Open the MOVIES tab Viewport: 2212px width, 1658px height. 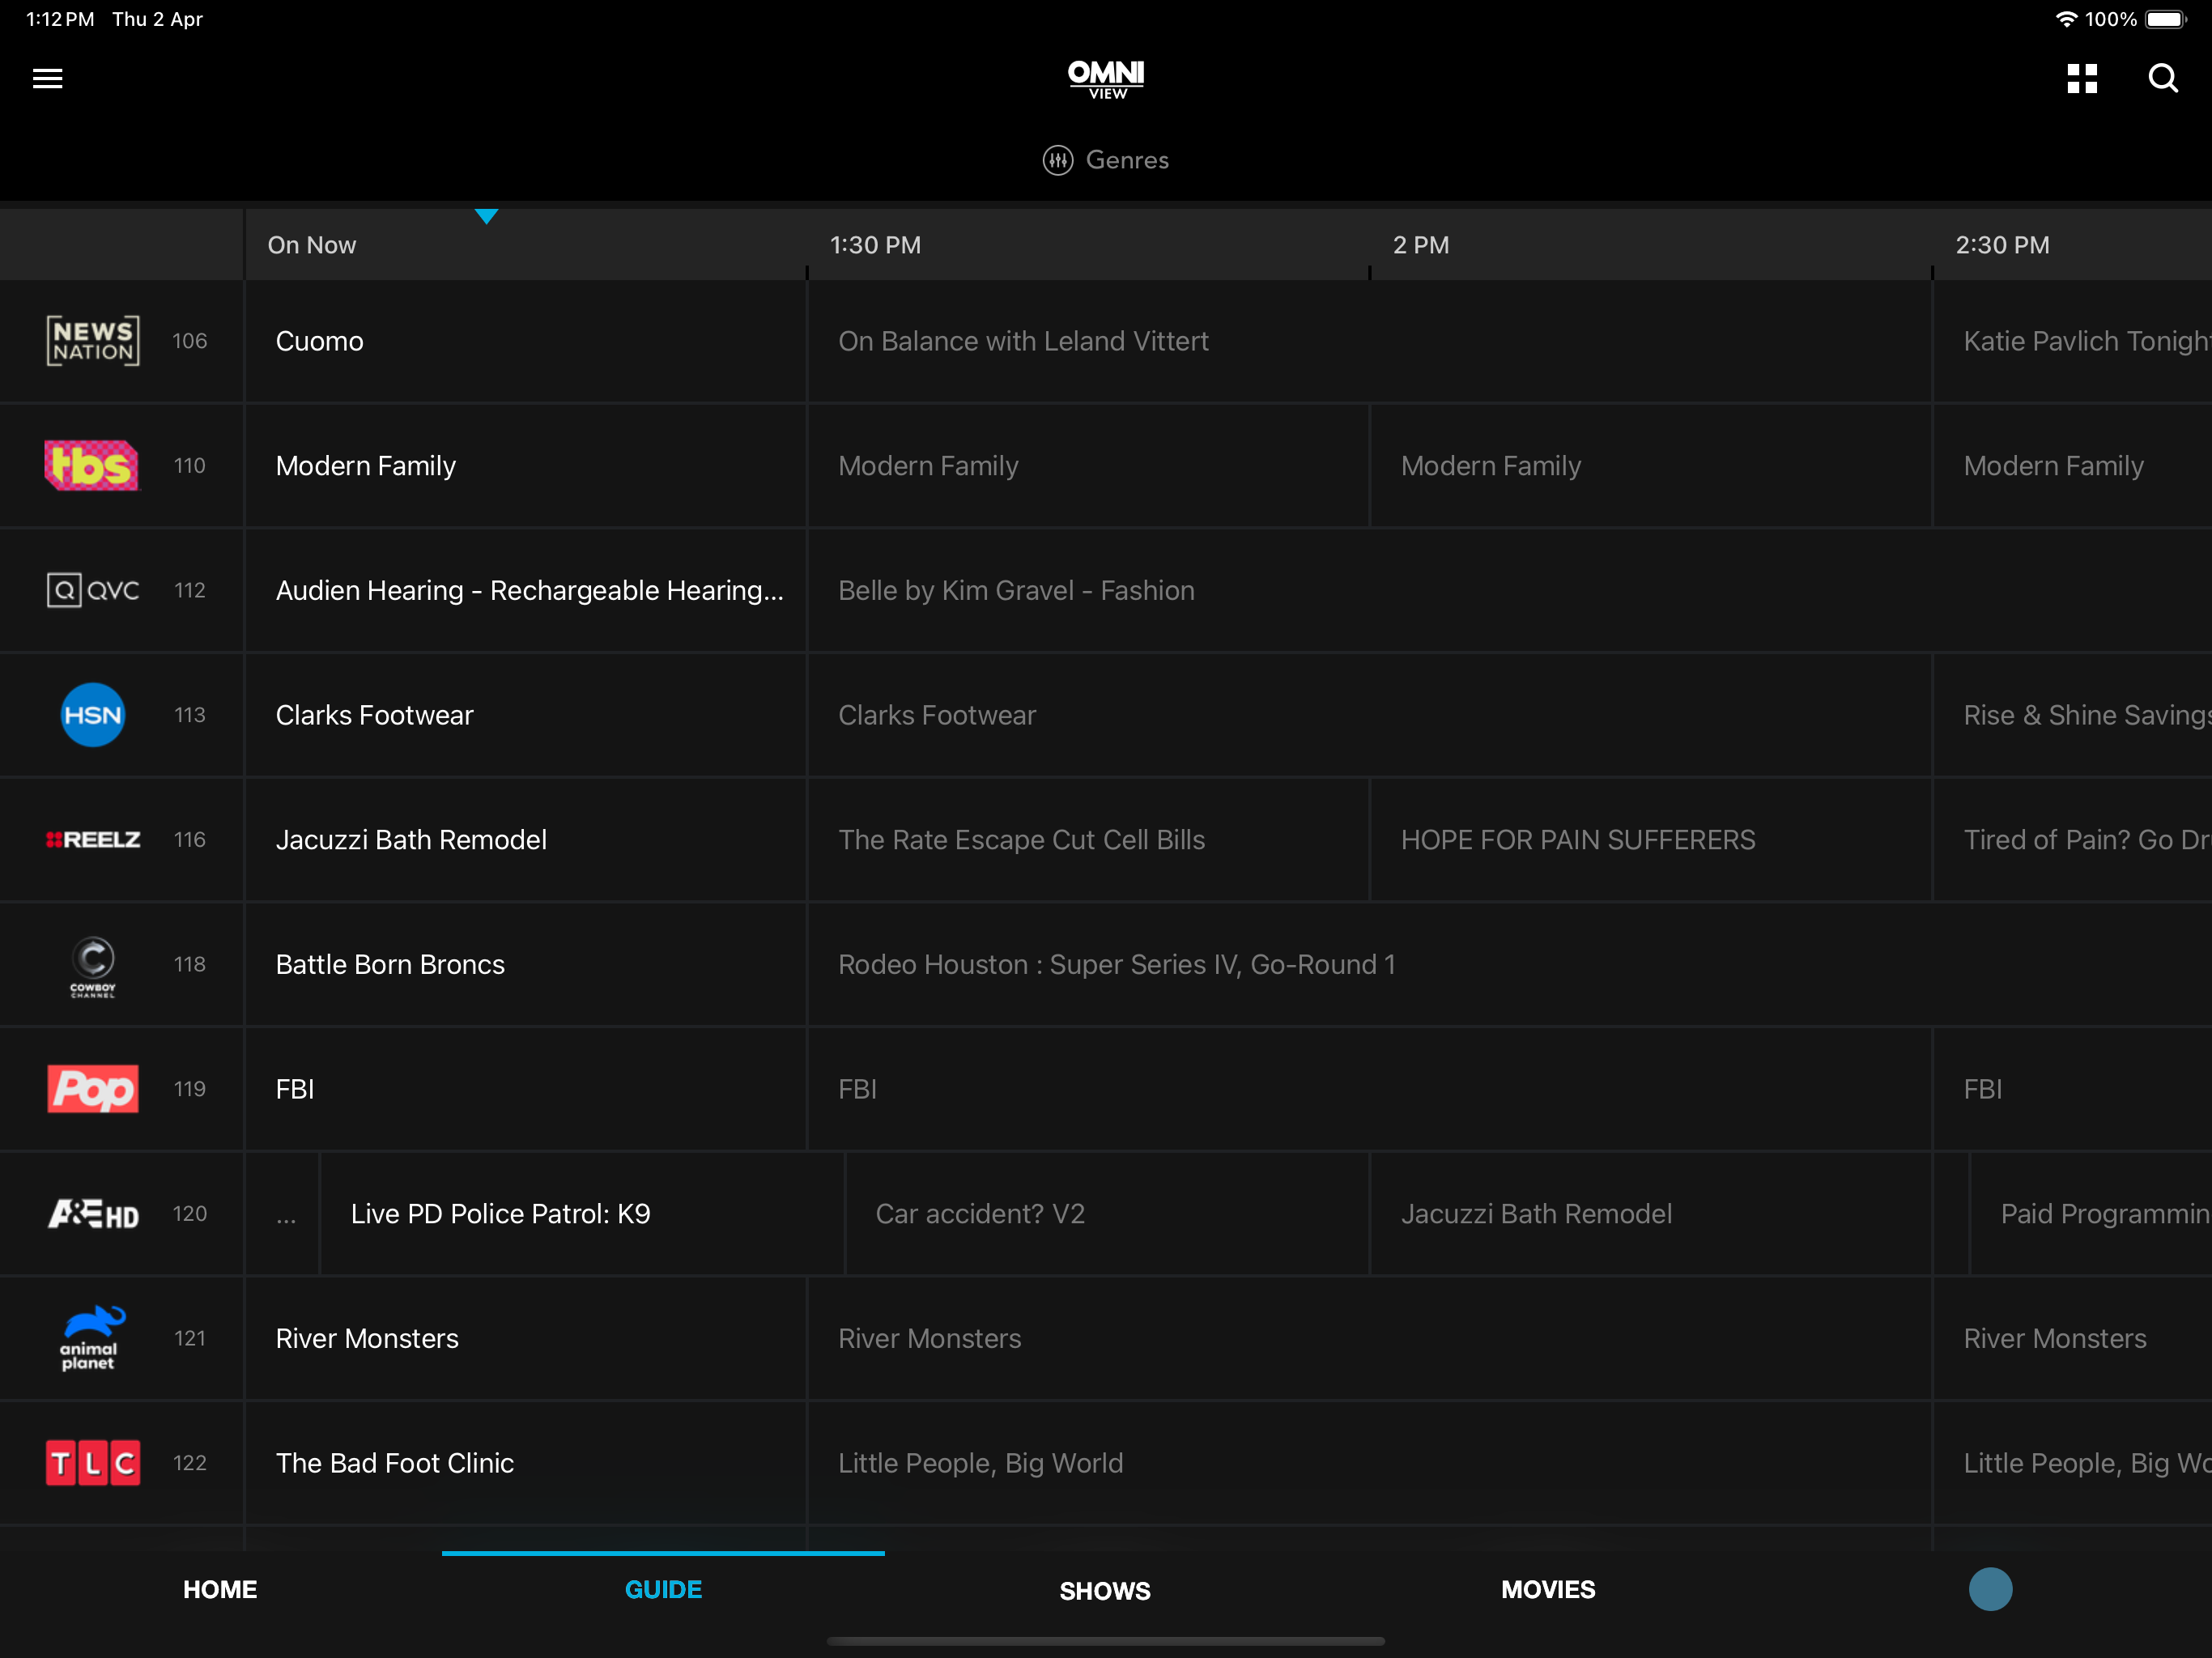[x=1548, y=1590]
